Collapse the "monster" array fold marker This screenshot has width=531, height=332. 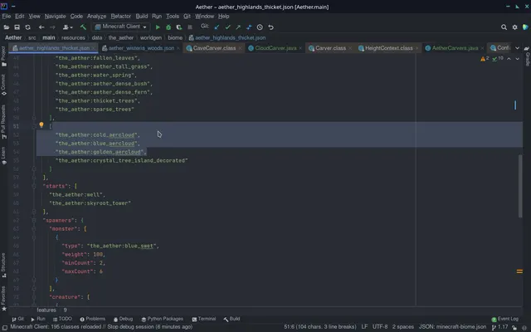coord(34,229)
